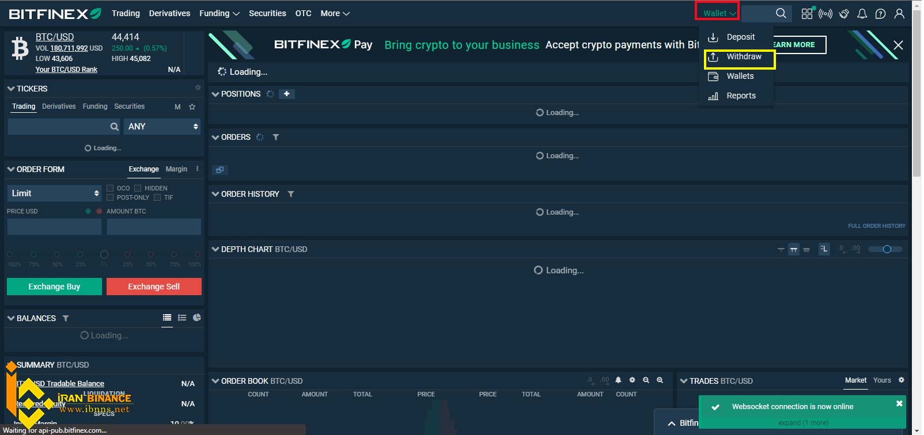Click the Orders filter funnel icon
The height and width of the screenshot is (435, 924).
point(276,137)
